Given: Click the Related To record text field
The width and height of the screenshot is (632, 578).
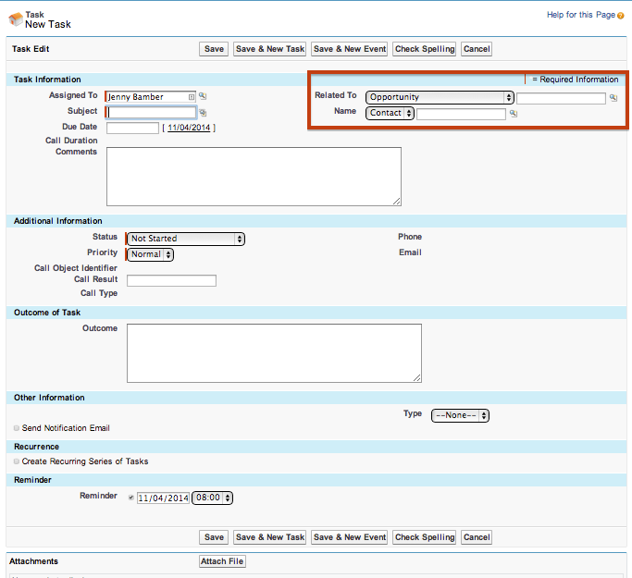Looking at the screenshot, I should coord(561,98).
